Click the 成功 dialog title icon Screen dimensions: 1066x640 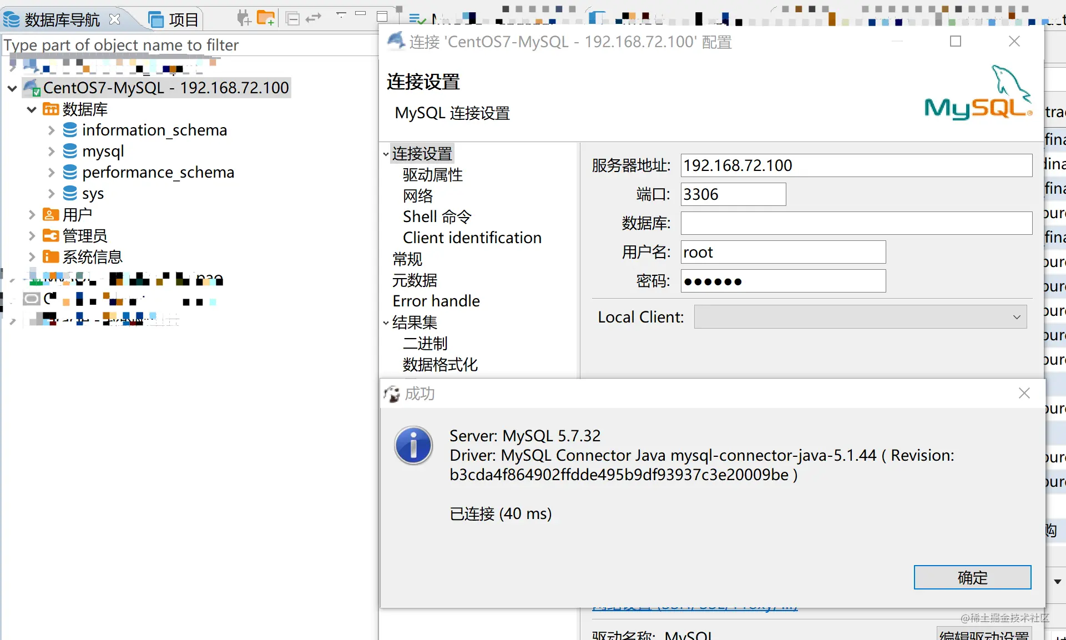392,394
